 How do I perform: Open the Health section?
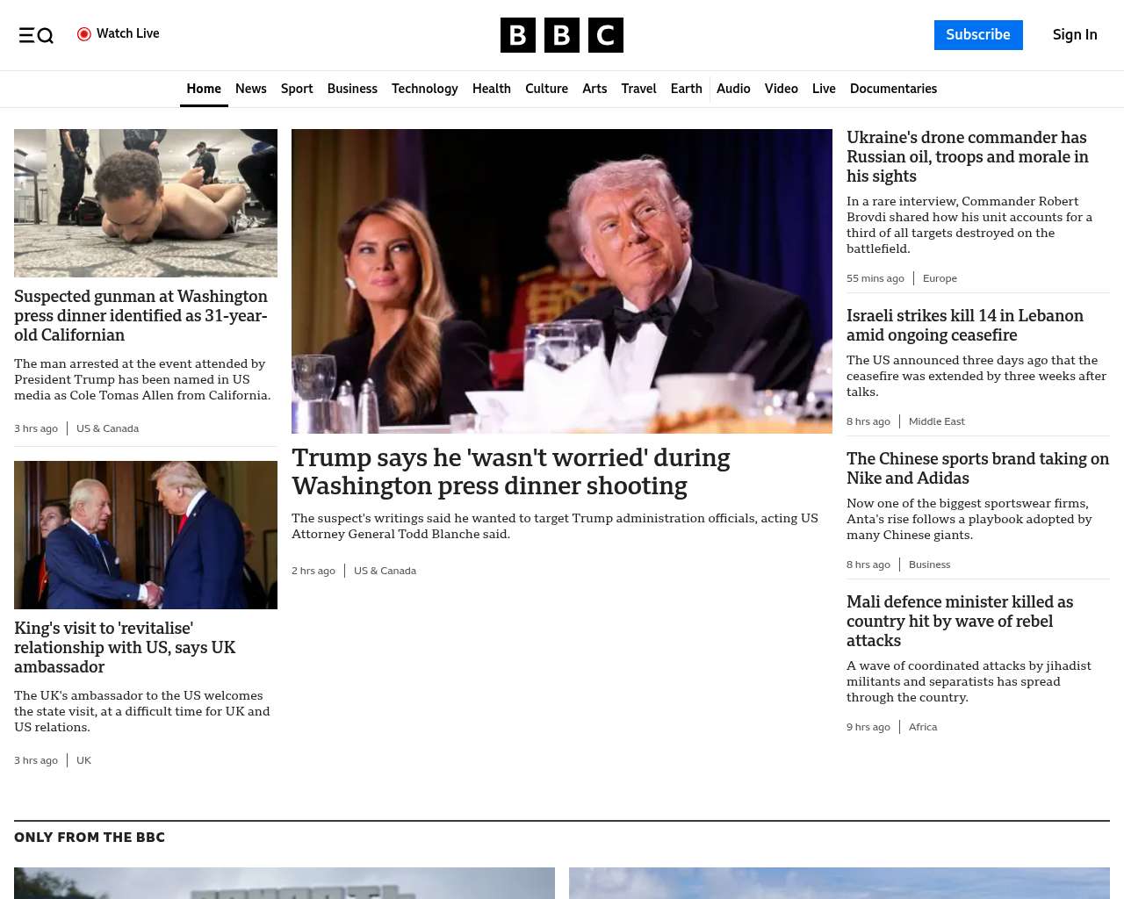click(x=492, y=89)
